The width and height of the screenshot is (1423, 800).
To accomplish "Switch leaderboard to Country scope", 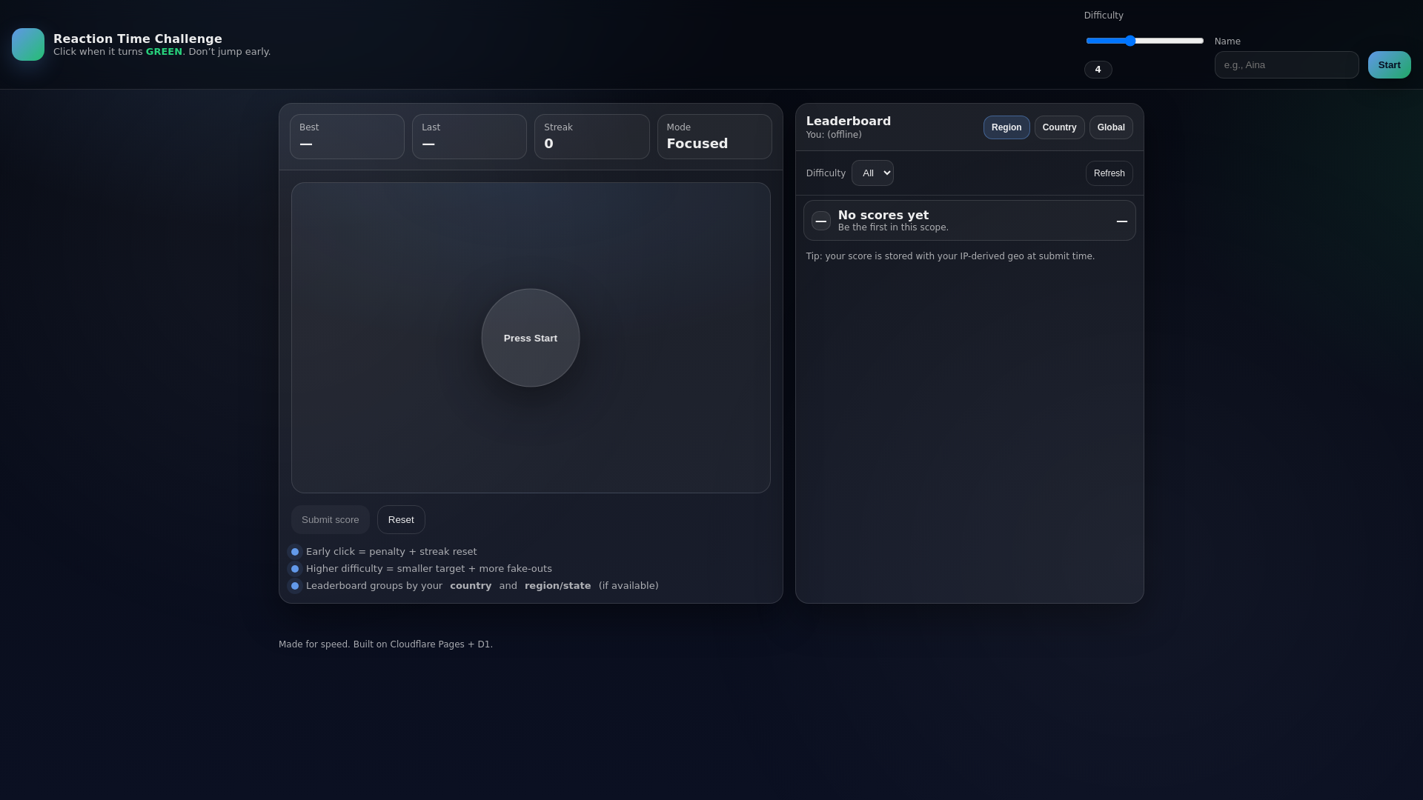I will click(1060, 127).
